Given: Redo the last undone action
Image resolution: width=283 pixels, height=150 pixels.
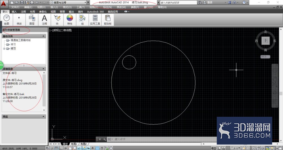Looking at the screenshot, I should pos(44,3).
